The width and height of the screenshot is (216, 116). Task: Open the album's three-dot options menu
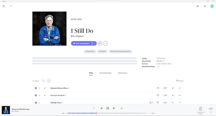click(x=105, y=43)
